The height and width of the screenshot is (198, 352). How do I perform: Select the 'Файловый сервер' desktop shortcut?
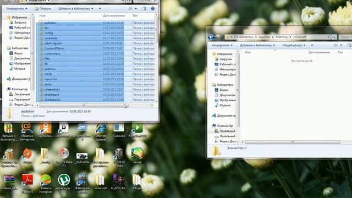[x=82, y=184]
